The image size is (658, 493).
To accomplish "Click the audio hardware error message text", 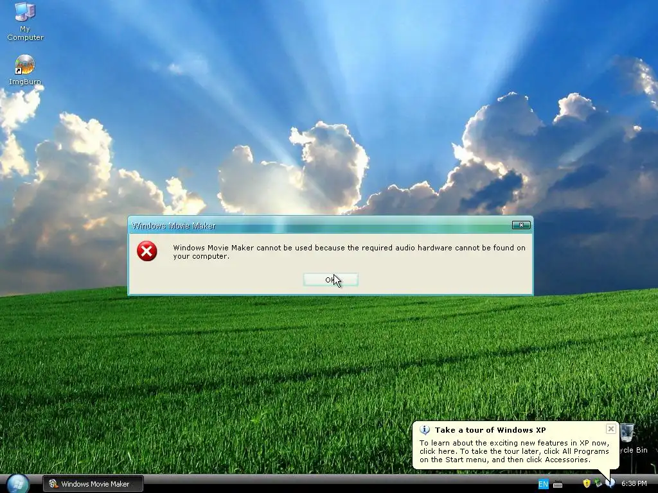I will pyautogui.click(x=349, y=252).
